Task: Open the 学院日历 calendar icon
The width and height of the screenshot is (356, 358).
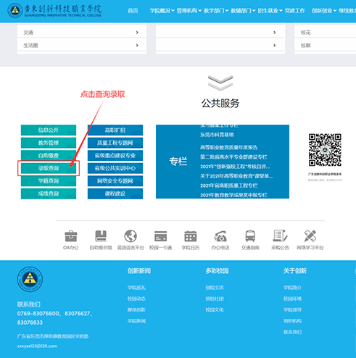Action: click(191, 236)
